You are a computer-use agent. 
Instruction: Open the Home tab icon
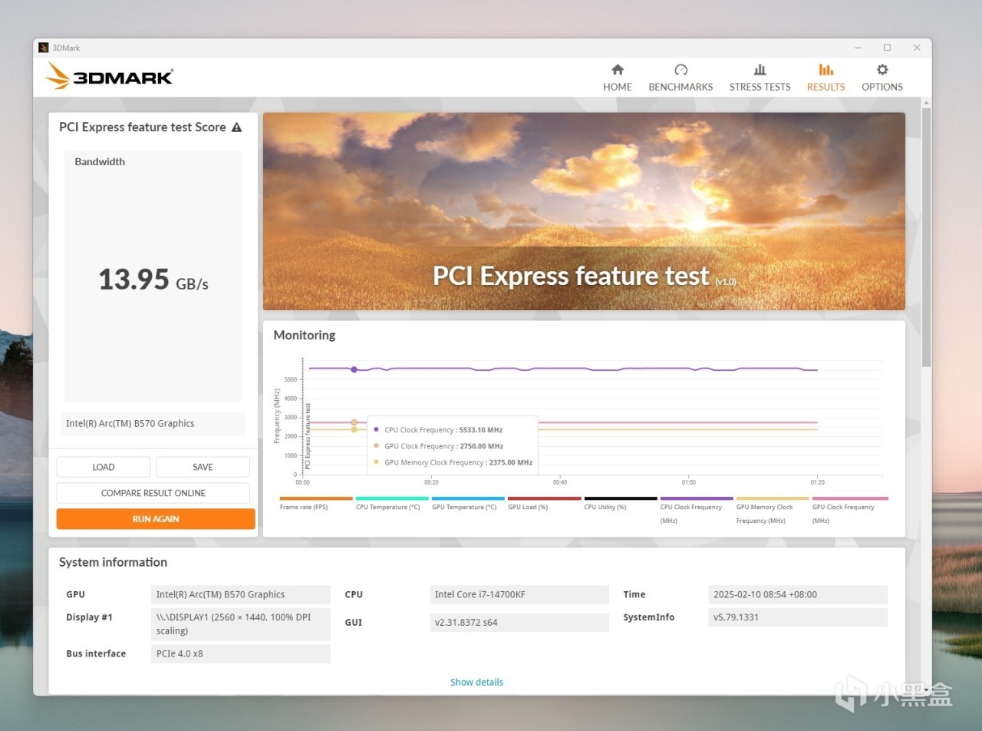coord(618,70)
